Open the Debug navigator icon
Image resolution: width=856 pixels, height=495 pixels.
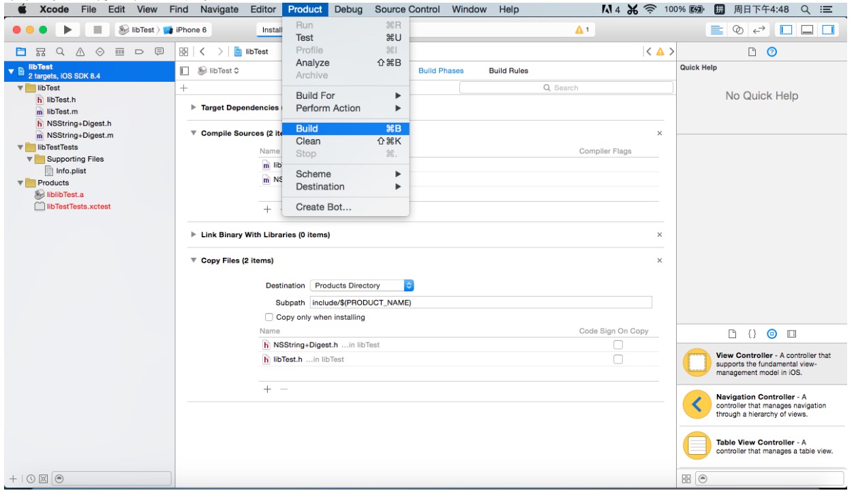pos(120,51)
